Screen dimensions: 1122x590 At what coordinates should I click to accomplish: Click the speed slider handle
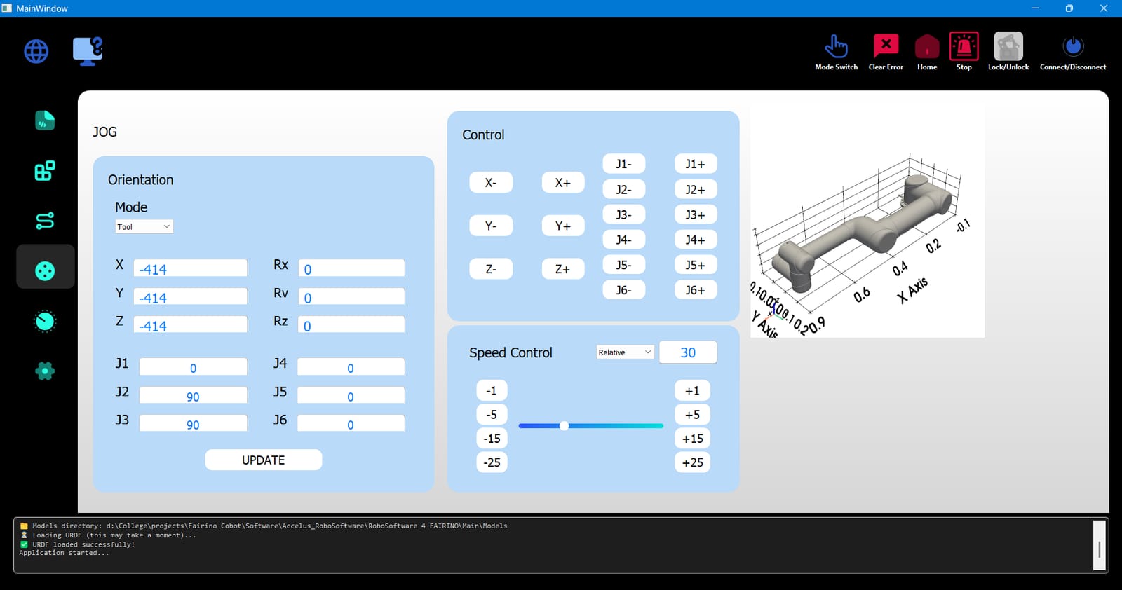coord(564,425)
